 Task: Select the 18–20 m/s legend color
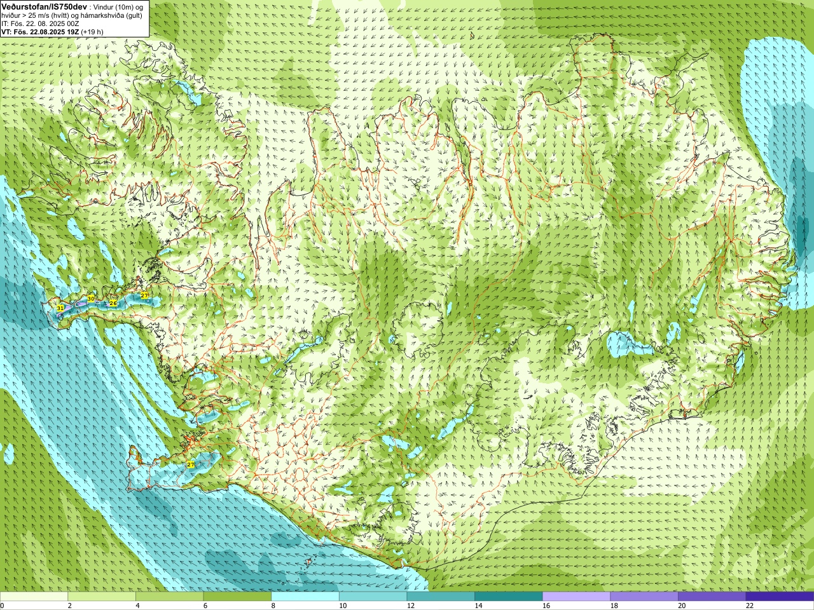pos(644,597)
